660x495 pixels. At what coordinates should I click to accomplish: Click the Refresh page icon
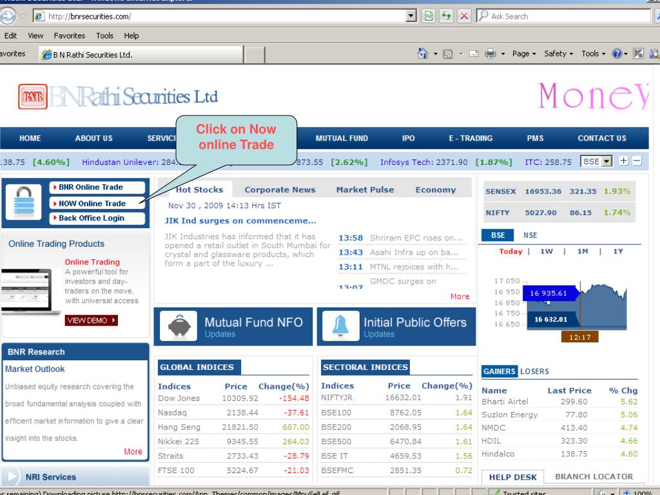coord(446,16)
